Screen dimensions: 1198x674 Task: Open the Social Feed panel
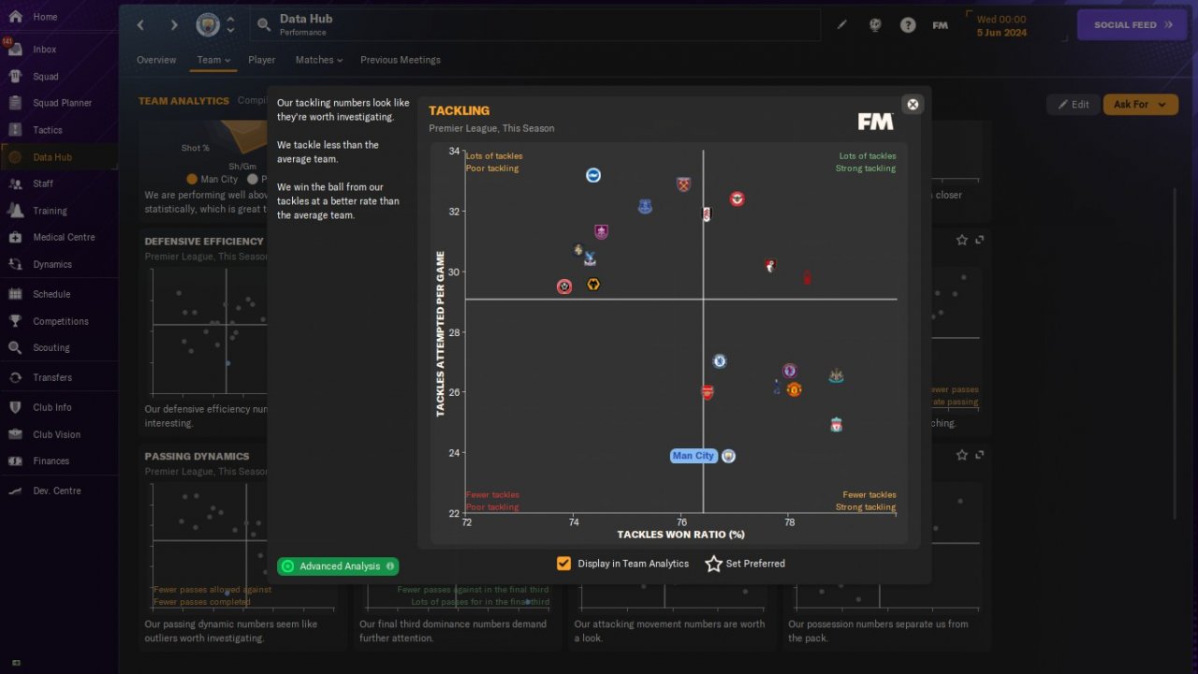(1132, 25)
